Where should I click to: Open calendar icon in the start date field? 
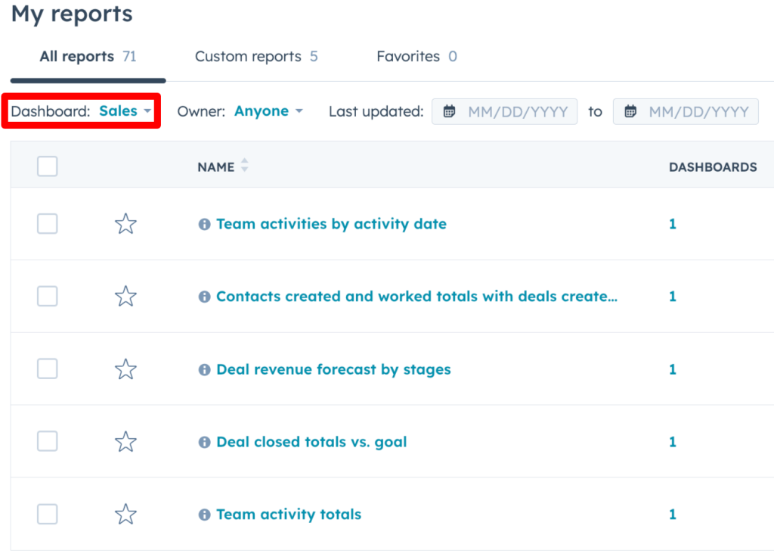coord(449,111)
